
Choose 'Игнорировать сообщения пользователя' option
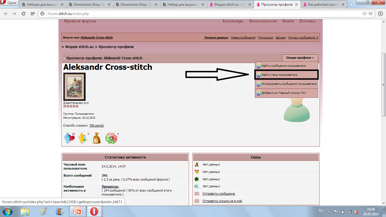coord(289,84)
